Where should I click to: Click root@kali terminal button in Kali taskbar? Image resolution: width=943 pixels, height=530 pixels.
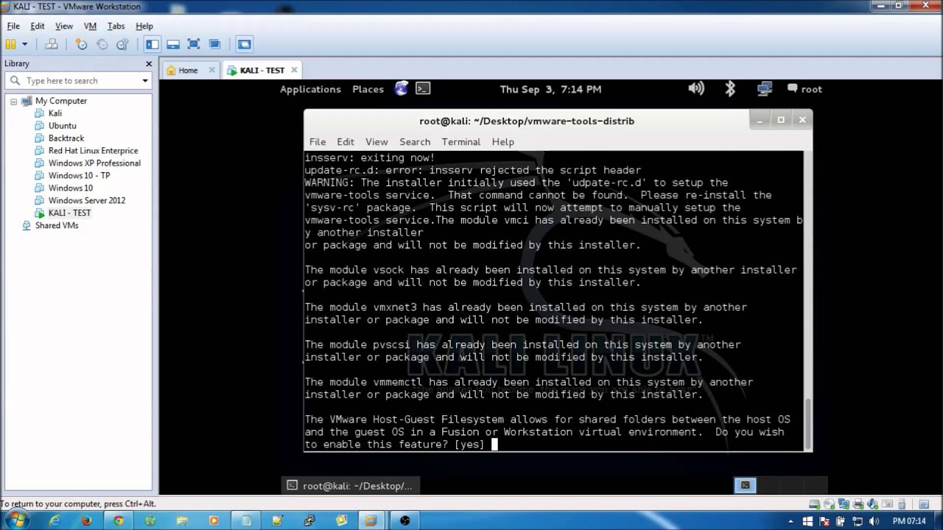(349, 486)
